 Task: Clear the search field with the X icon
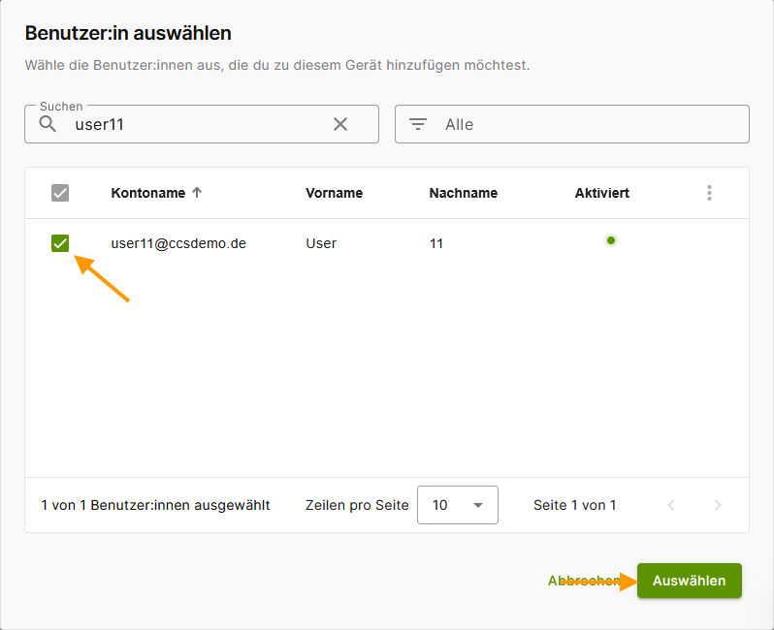coord(340,124)
